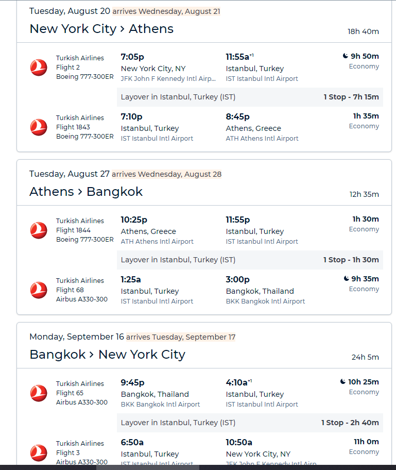Click BKK Bangkok Intl Airport arrival text

[x=265, y=301]
